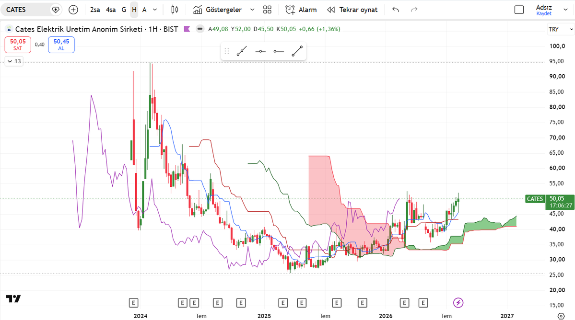This screenshot has height=320, width=575.
Task: Select the horizontal ray drawing tool
Action: [x=279, y=51]
